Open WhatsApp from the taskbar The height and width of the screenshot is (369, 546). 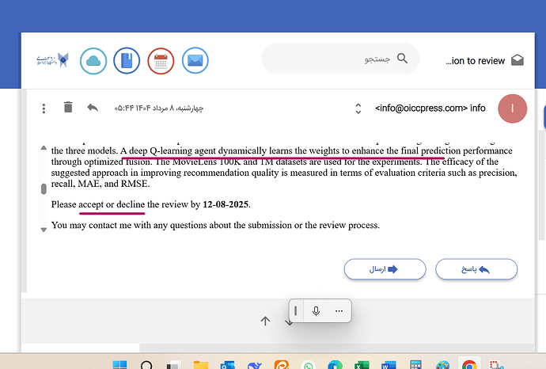(308, 365)
